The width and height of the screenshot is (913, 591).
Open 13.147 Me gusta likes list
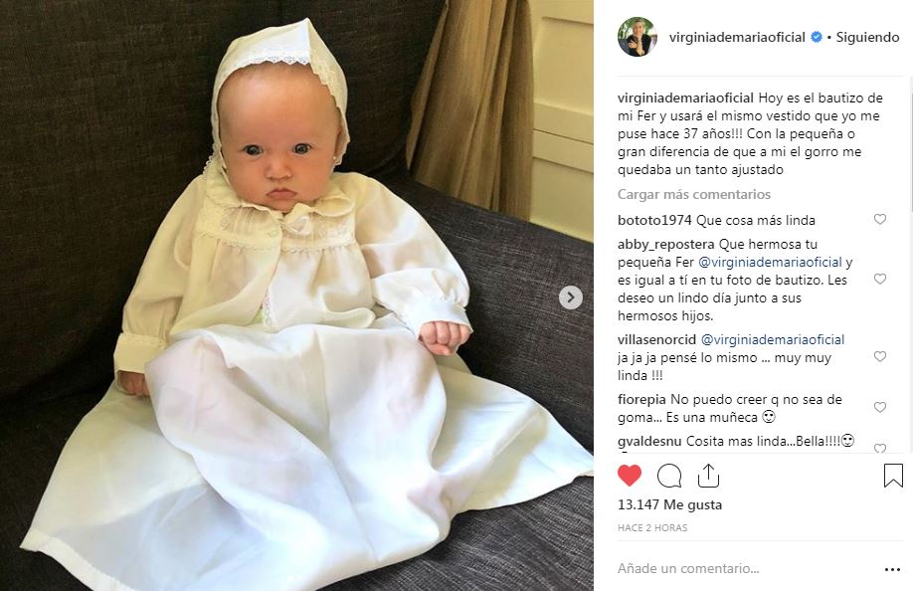[669, 504]
